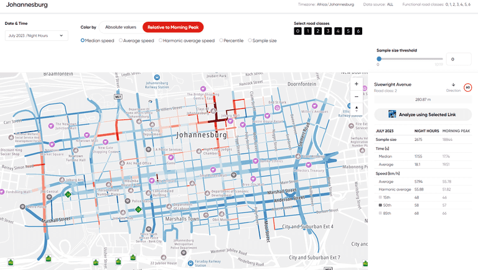
Task: Select Average speed radio option
Action: coord(120,40)
